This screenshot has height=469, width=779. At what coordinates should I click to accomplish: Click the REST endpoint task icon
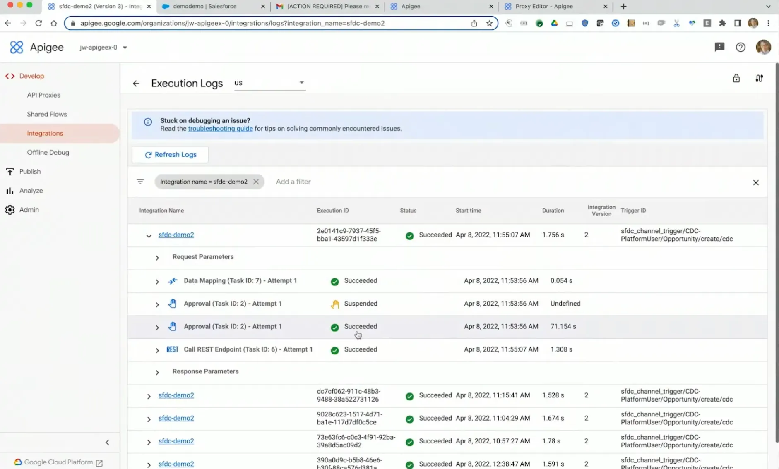tap(172, 349)
